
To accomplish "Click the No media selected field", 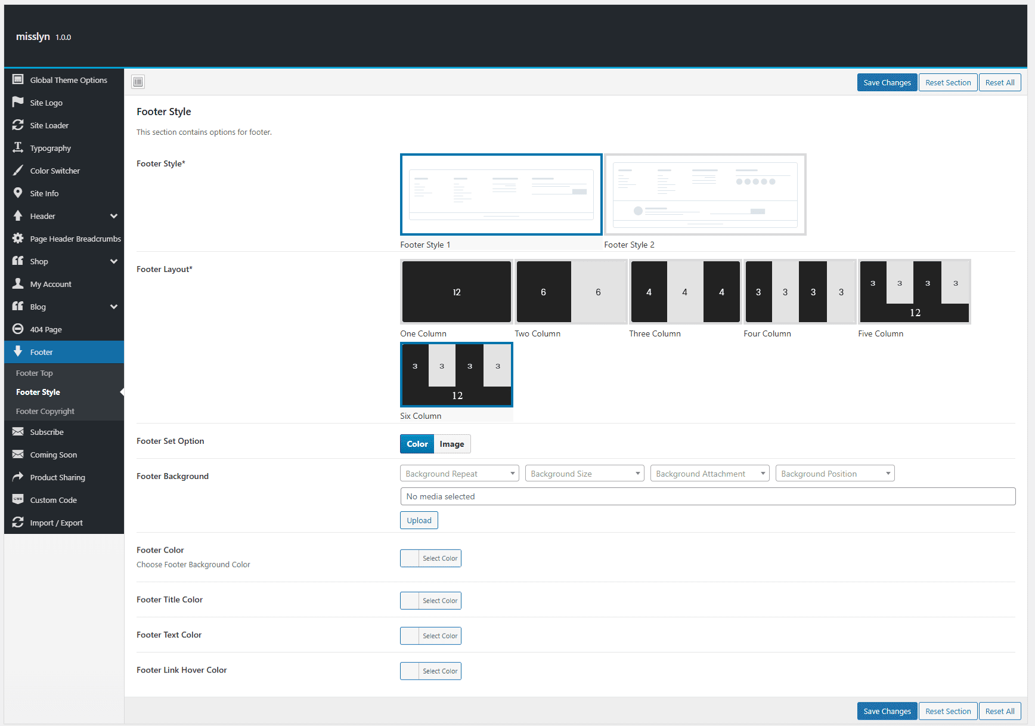I will (x=708, y=496).
